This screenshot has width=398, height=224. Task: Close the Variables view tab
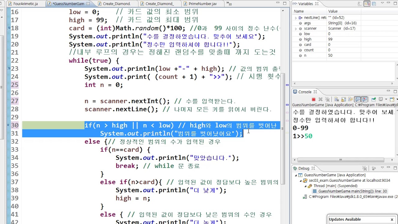click(x=317, y=4)
